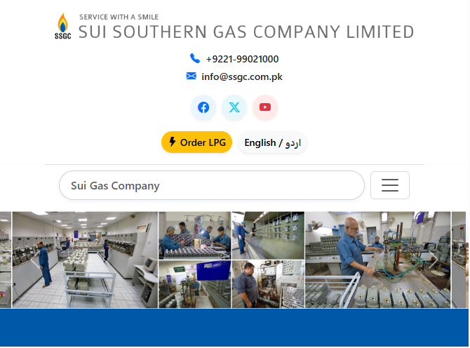
Task: Click the blue phone icon
Action: tap(195, 58)
